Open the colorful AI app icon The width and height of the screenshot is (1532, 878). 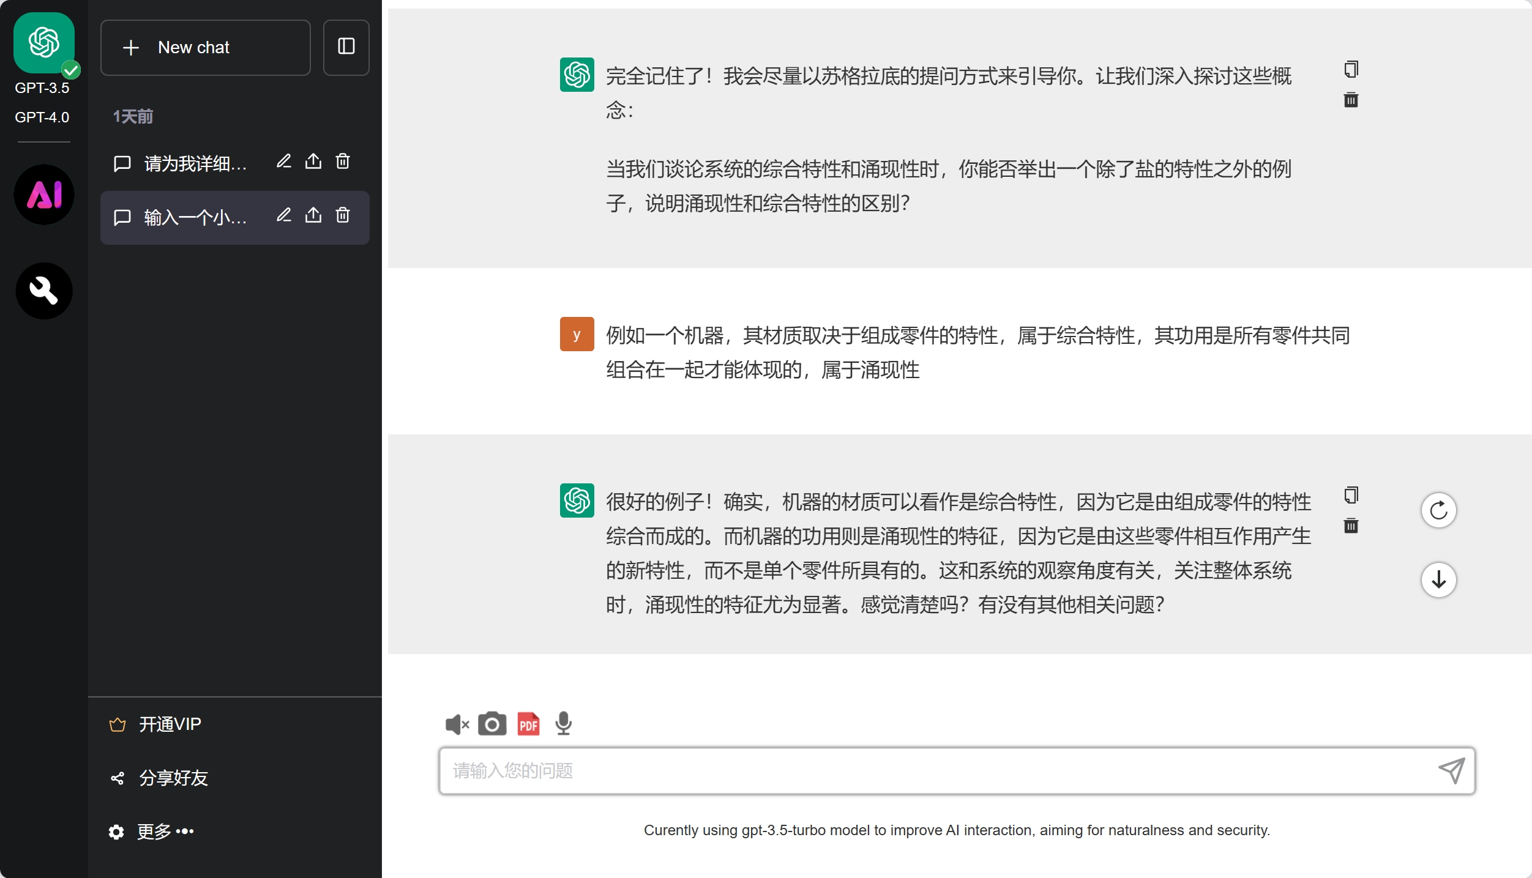[43, 195]
